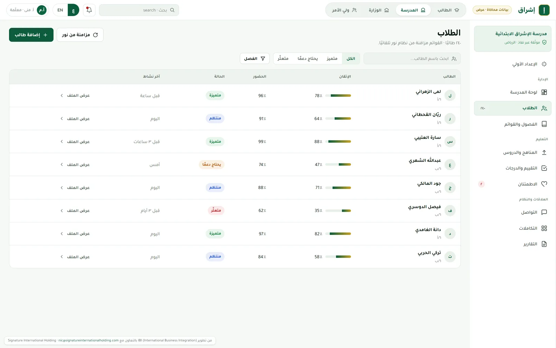Switch to الطالب role tab

pyautogui.click(x=448, y=10)
